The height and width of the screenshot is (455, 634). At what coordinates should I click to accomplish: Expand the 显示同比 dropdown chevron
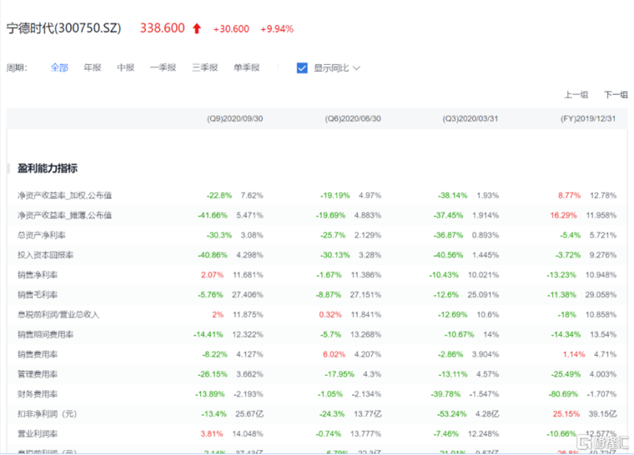point(356,68)
